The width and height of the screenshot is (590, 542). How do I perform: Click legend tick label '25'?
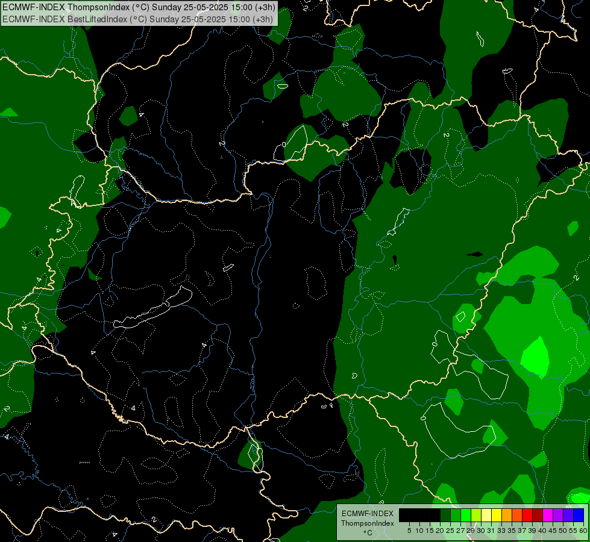450,531
